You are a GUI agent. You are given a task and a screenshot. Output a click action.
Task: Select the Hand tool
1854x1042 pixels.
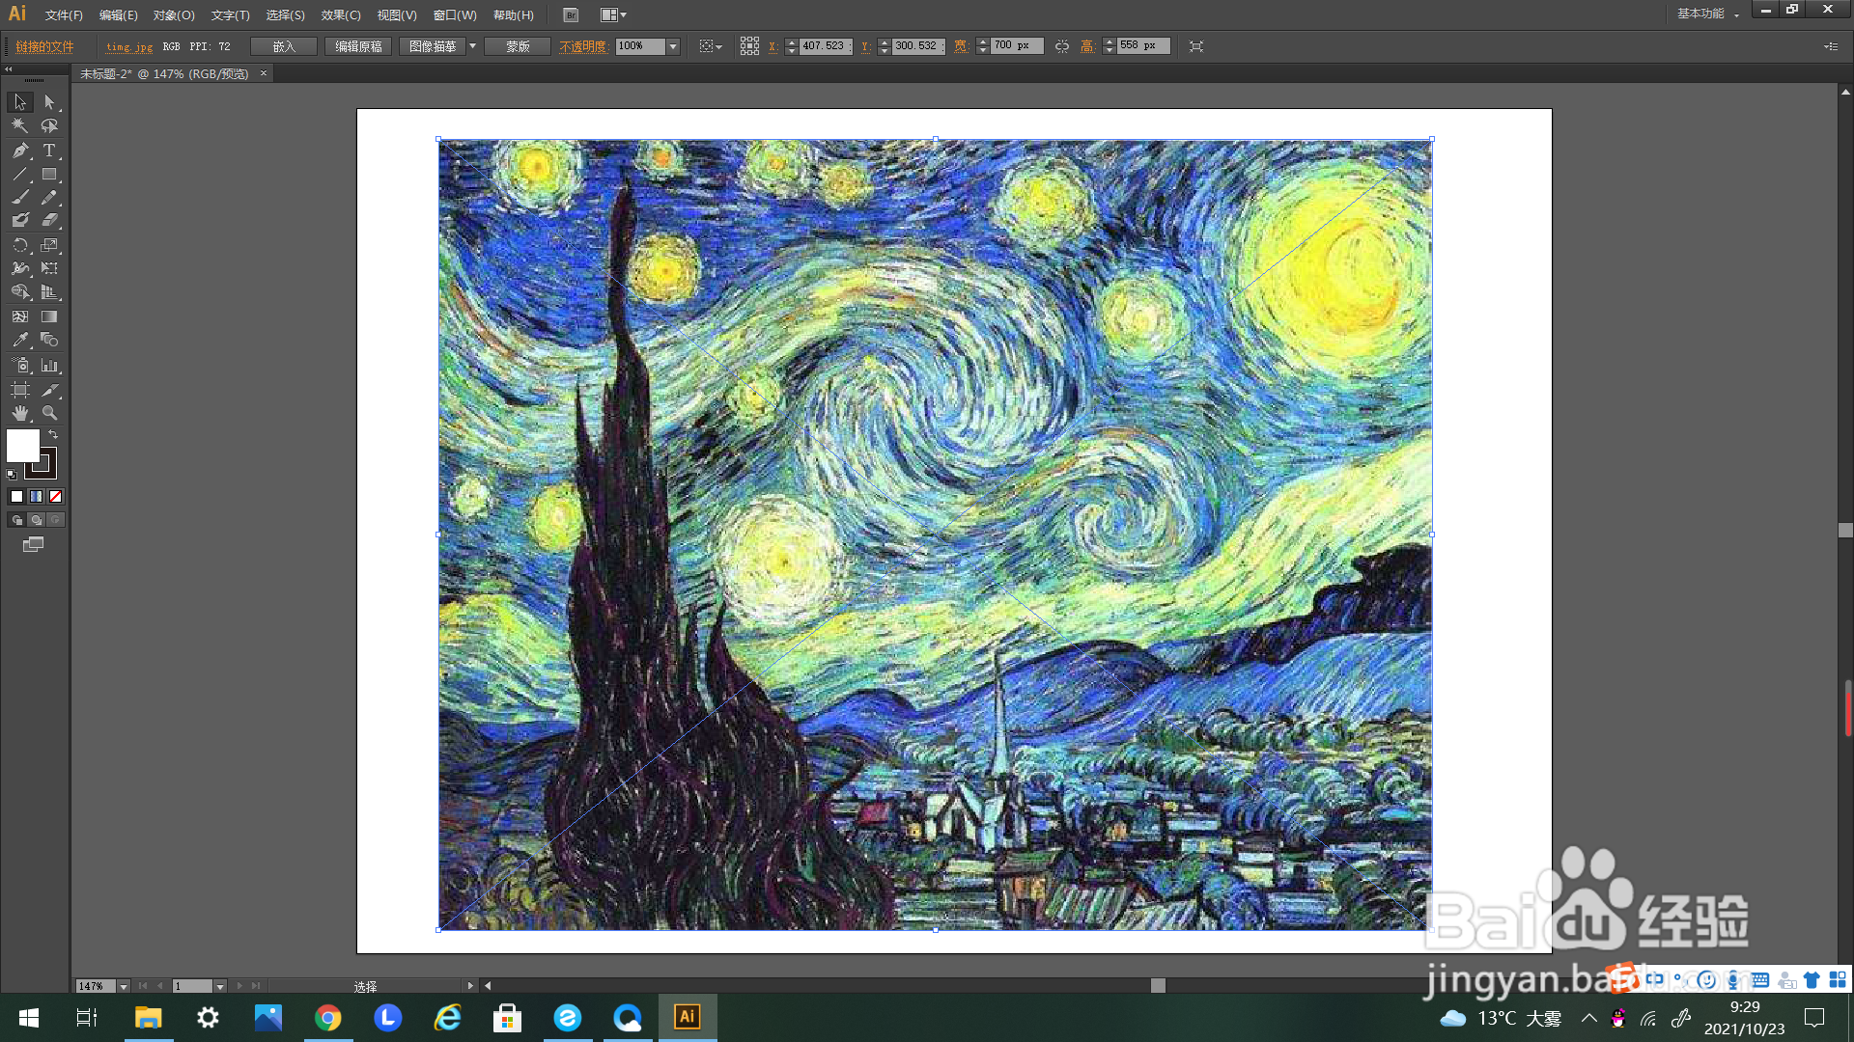tap(20, 413)
